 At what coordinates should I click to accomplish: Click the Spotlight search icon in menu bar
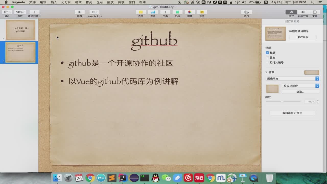pos(312,2)
